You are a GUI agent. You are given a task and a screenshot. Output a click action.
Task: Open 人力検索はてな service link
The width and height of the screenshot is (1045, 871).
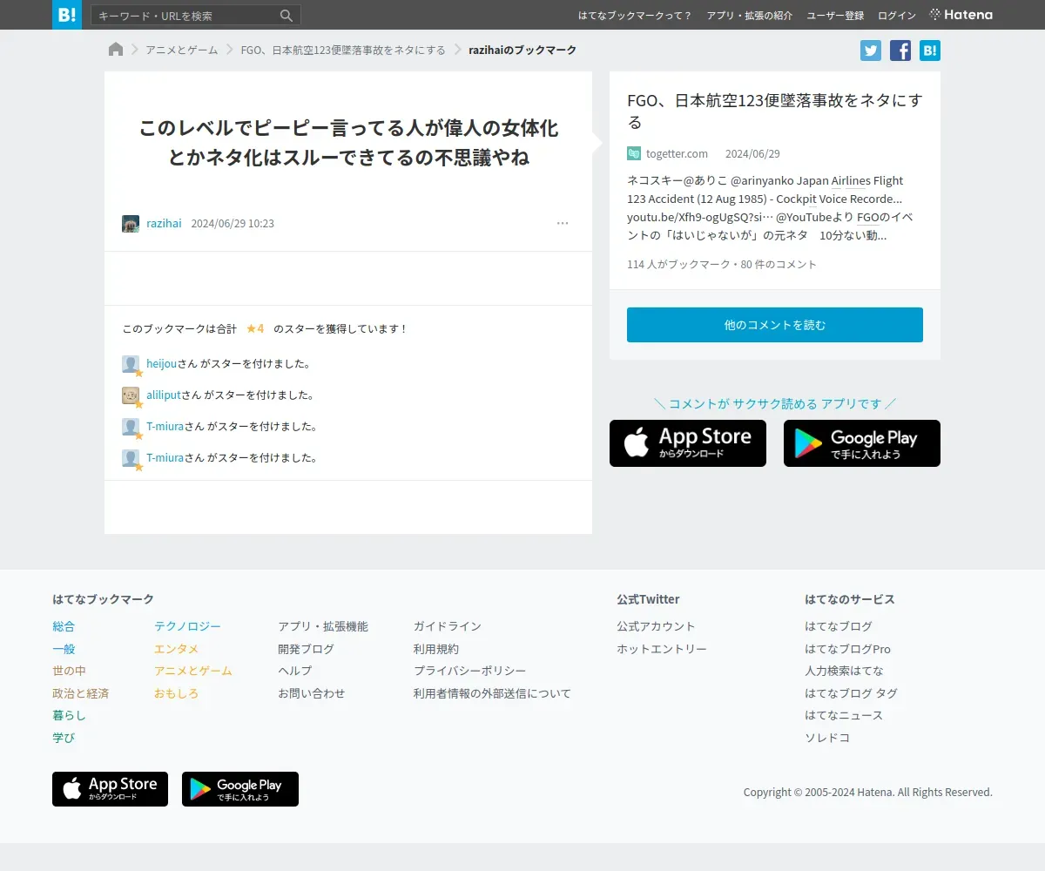(844, 671)
